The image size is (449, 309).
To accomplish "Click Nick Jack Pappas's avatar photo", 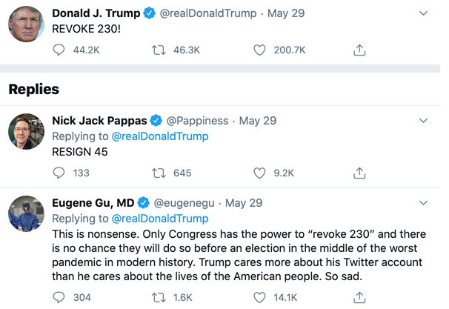I will click(x=26, y=132).
